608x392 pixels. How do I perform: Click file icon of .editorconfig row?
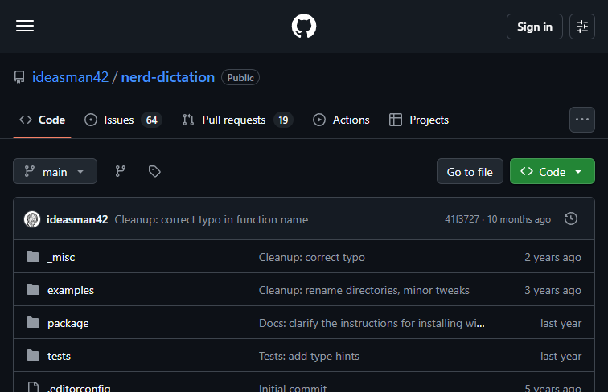point(33,387)
